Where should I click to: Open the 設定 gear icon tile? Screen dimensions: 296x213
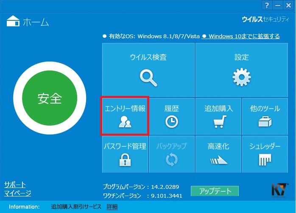pyautogui.click(x=242, y=70)
